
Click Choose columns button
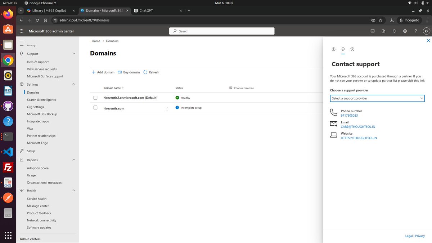tap(242, 88)
